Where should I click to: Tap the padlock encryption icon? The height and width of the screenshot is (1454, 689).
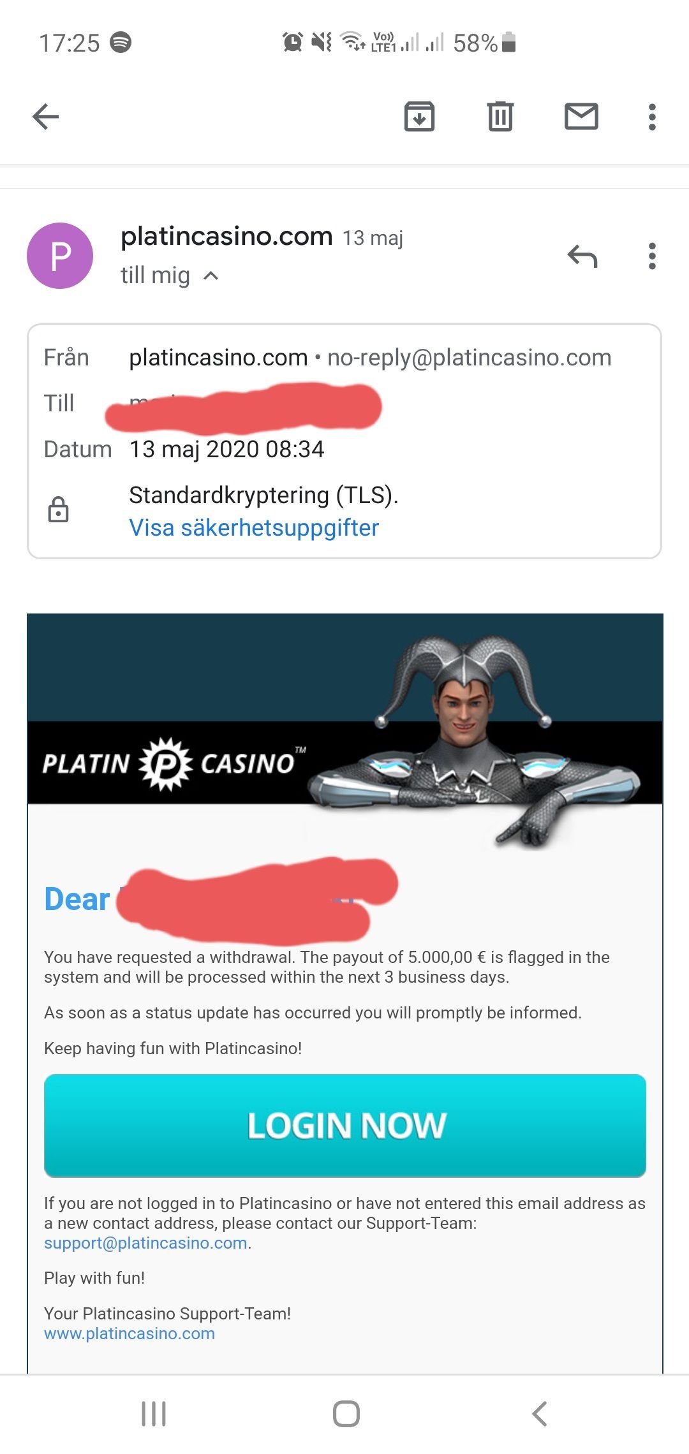59,510
